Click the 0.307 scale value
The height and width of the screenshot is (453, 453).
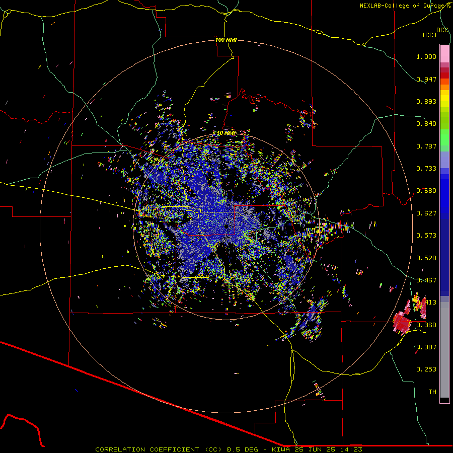coord(426,347)
